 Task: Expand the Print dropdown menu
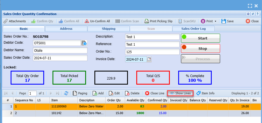coord(215,21)
